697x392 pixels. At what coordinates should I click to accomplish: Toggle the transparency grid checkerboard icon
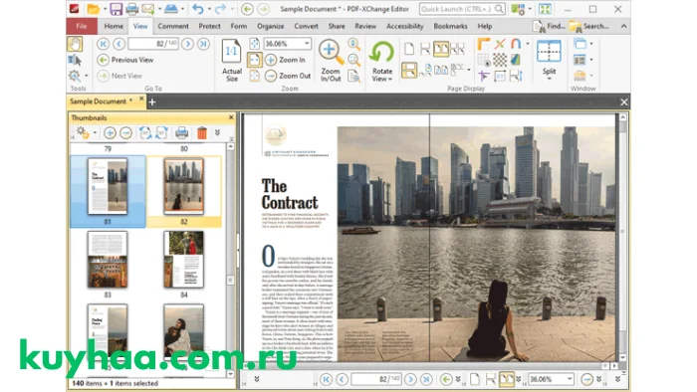(x=500, y=60)
